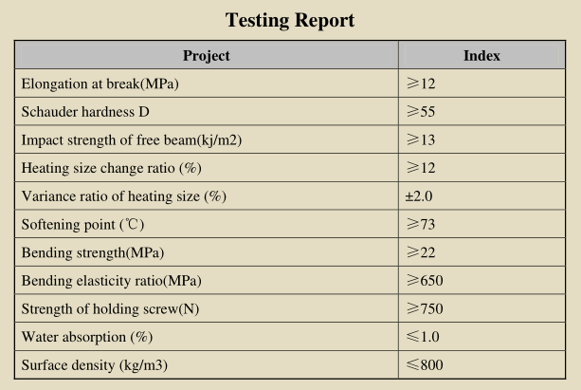Select Strength of holding screw(N) cell

(207, 308)
